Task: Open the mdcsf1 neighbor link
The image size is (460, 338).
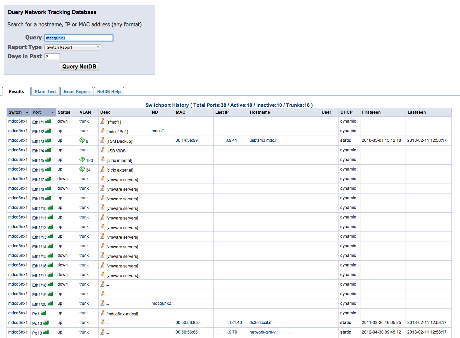Action: pyautogui.click(x=158, y=131)
